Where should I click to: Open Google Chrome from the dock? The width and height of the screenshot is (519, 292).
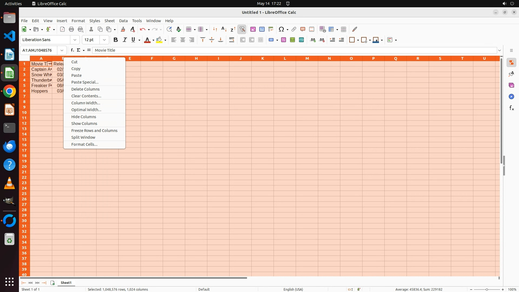click(9, 91)
